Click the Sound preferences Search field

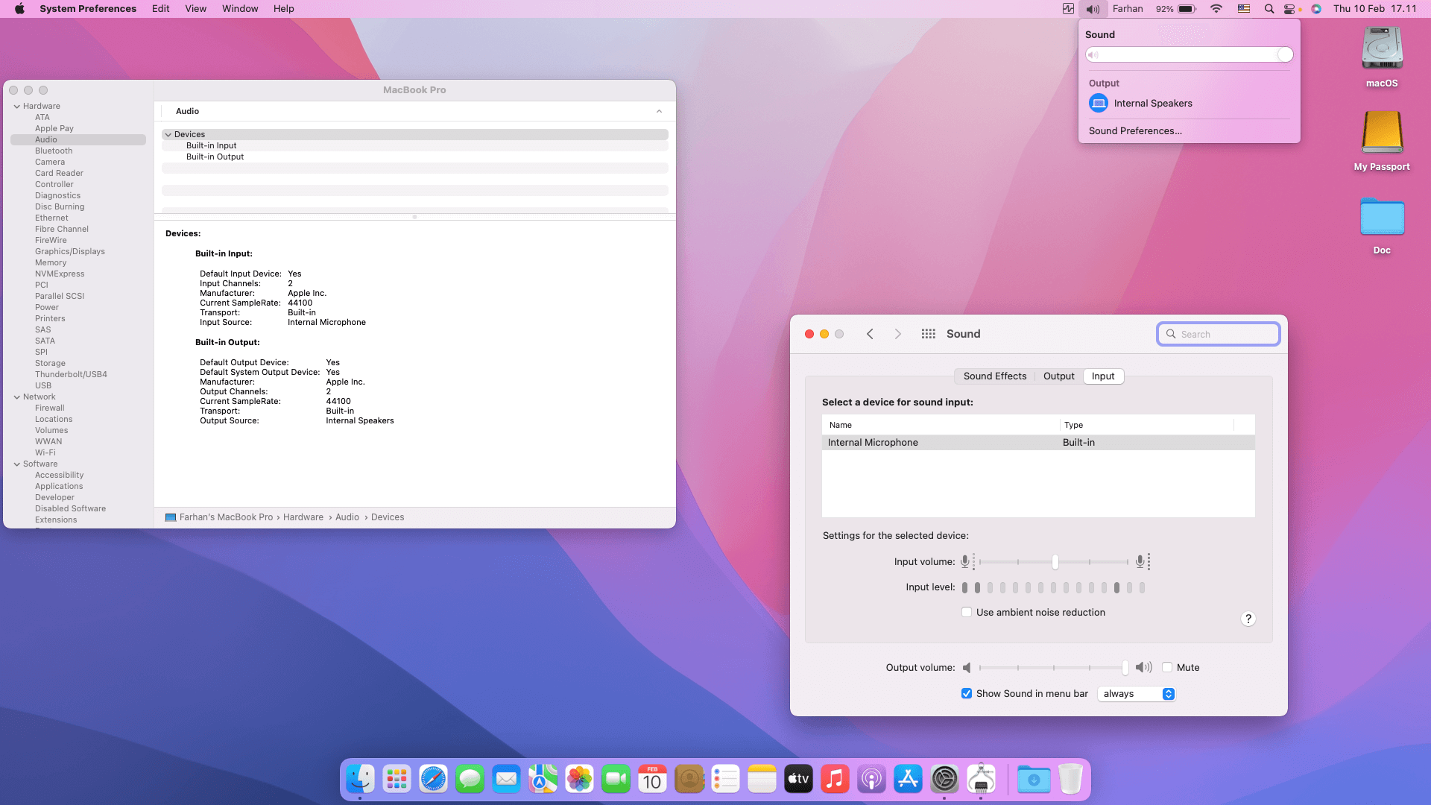[1219, 335]
